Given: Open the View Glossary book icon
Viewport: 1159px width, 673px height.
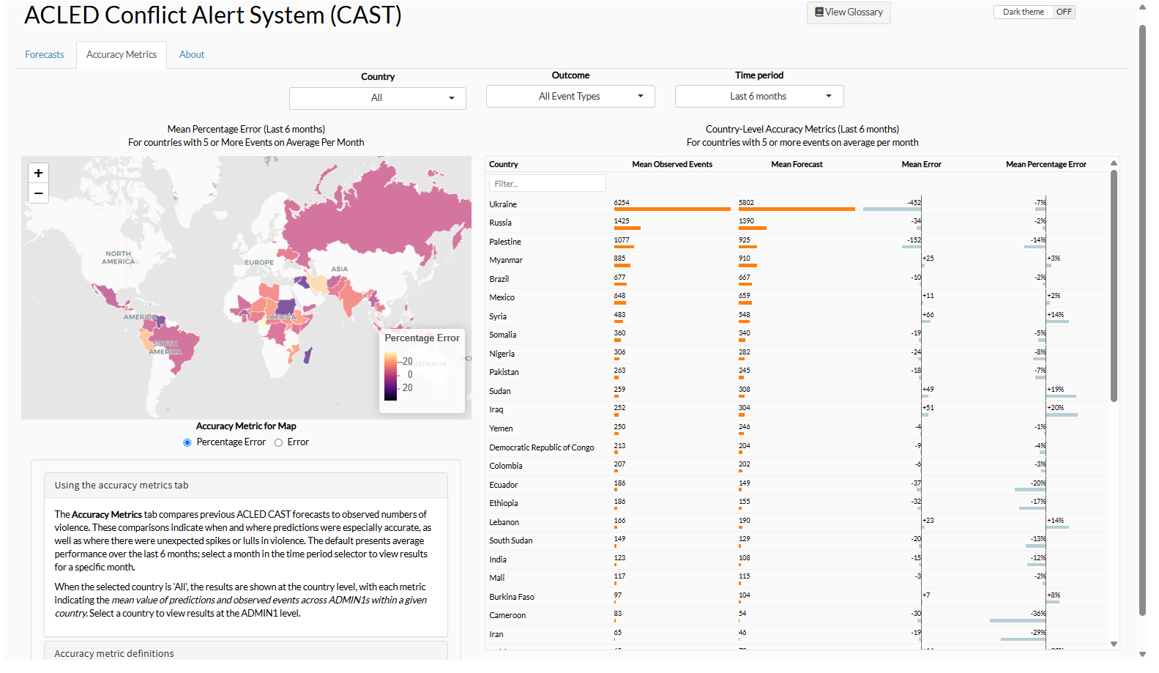Looking at the screenshot, I should (819, 12).
